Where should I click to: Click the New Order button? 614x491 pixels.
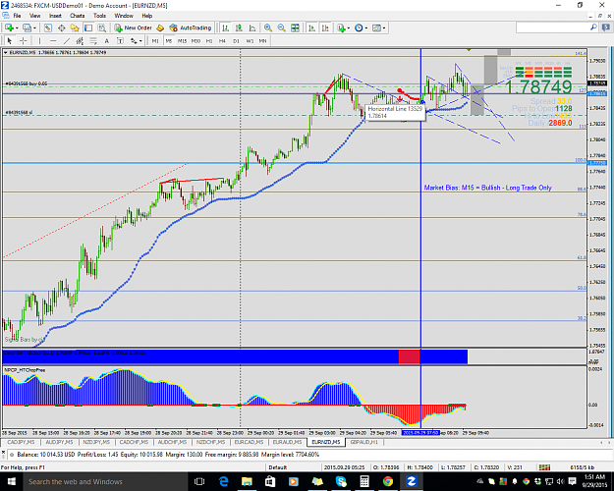134,27
